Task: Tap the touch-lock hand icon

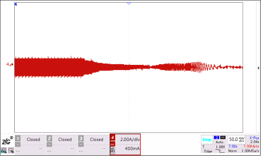Action: tap(4, 150)
